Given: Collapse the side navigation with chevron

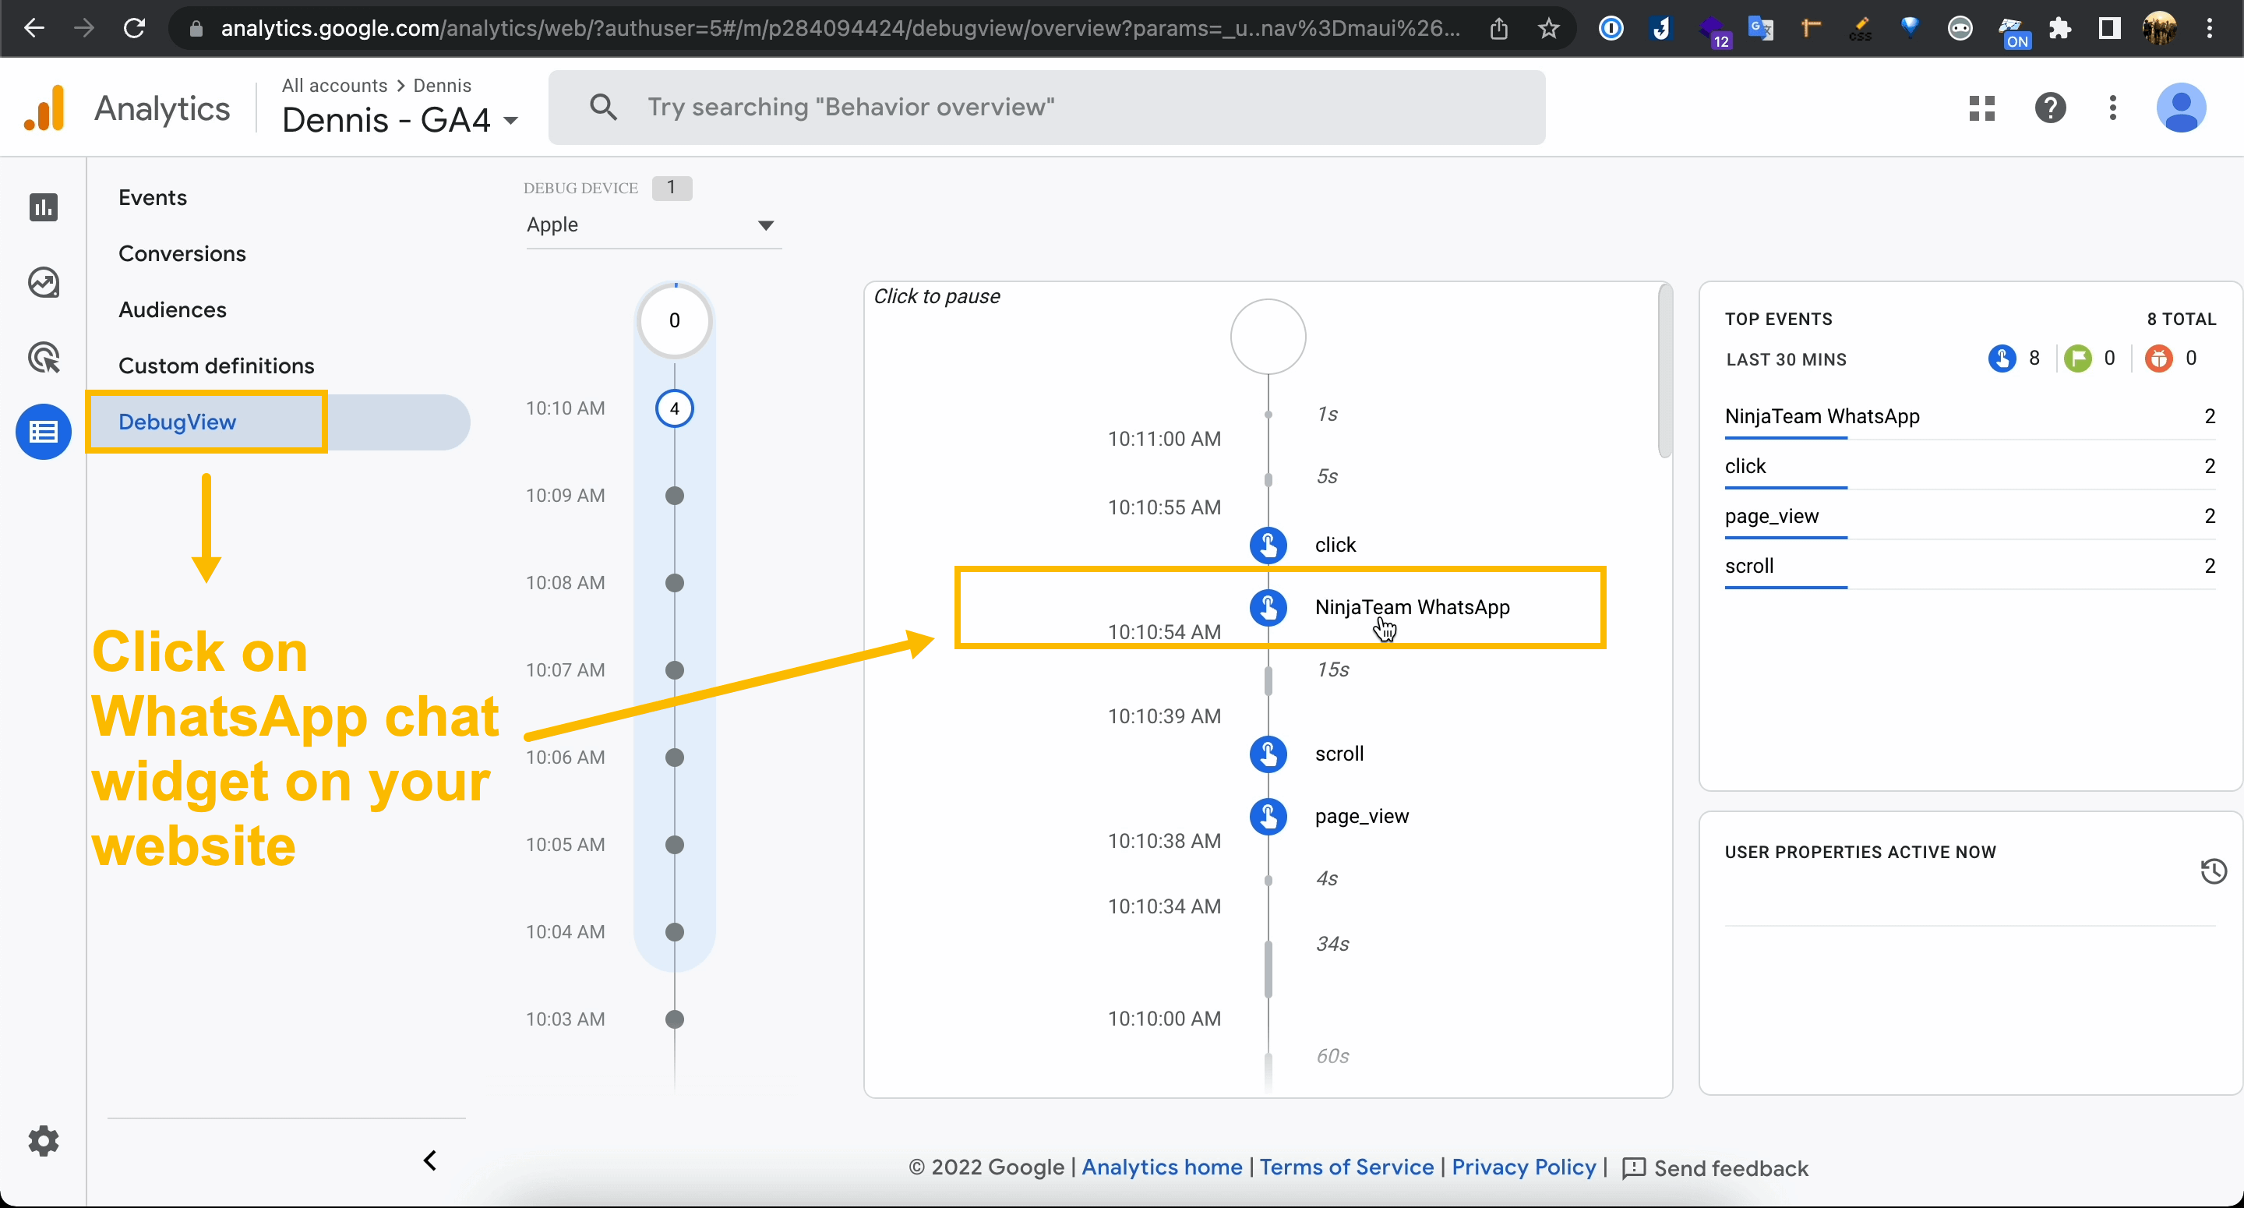Looking at the screenshot, I should (x=429, y=1160).
